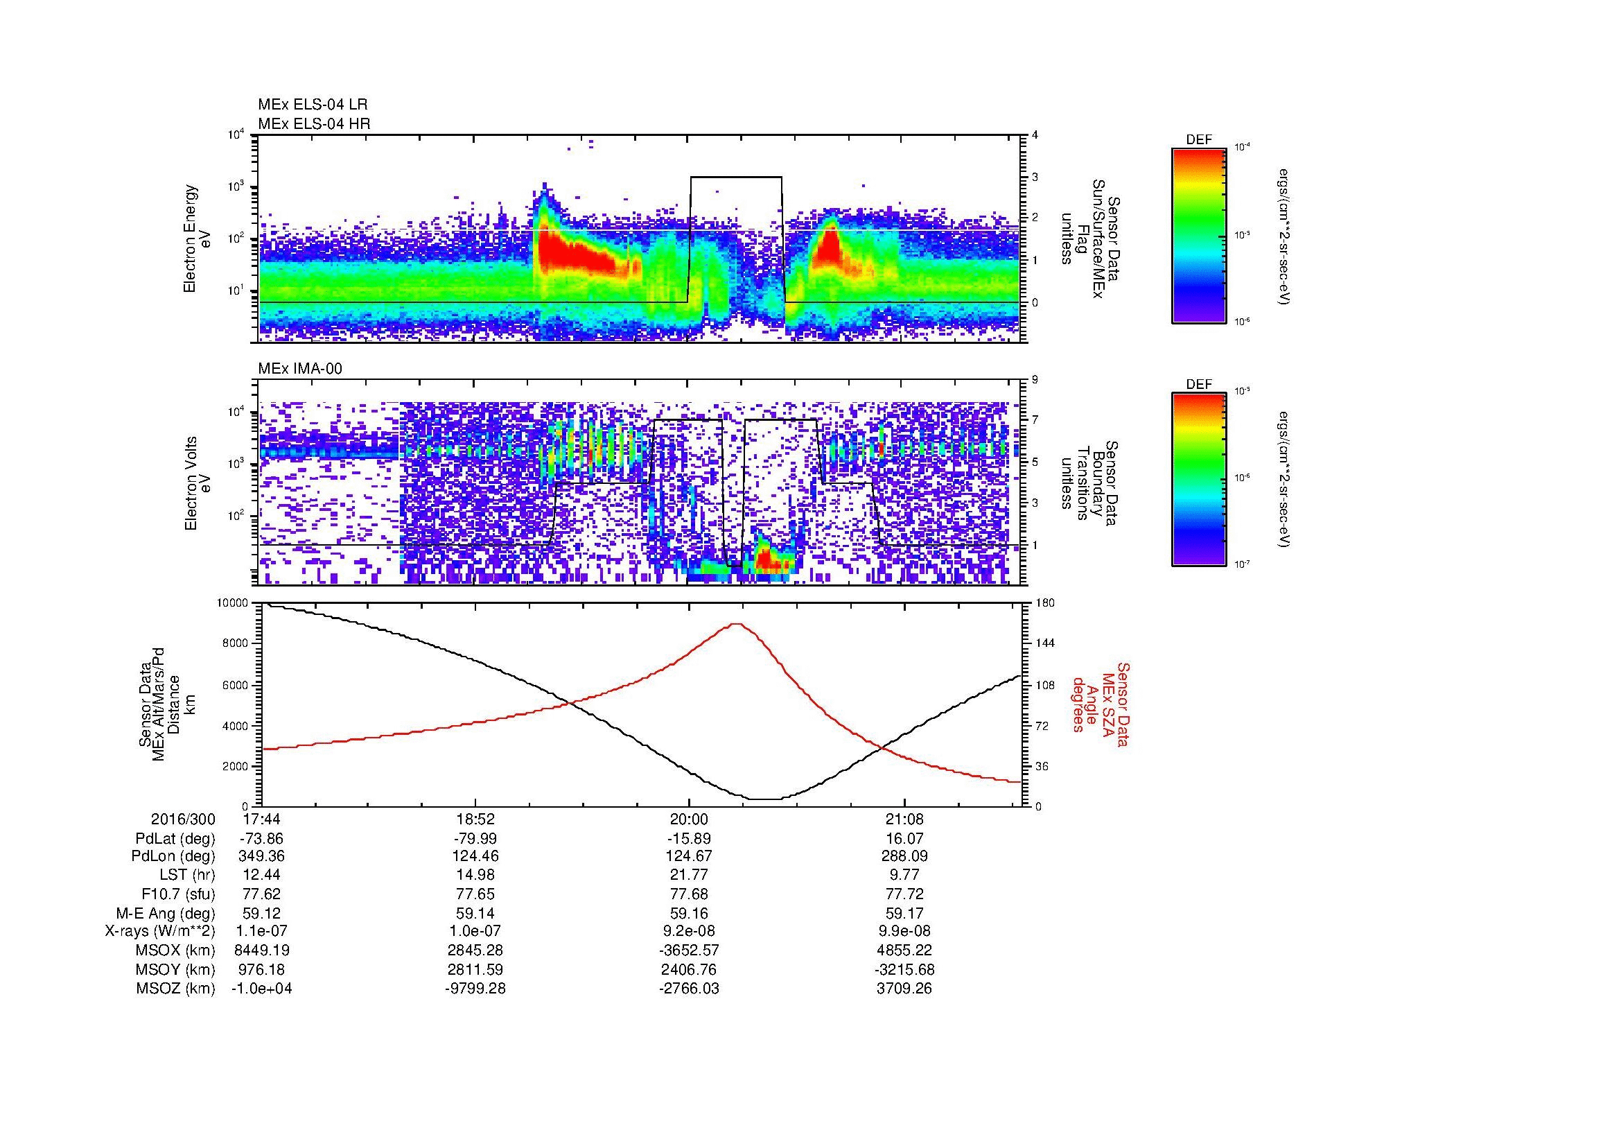Click the 'MSOZ (km)' row label
Viewport: 1621px width, 1146px height.
click(175, 989)
